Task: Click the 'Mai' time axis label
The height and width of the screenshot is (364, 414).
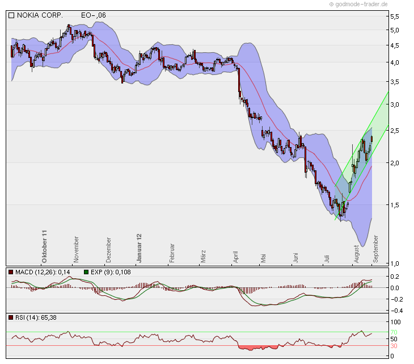Action: click(x=263, y=258)
